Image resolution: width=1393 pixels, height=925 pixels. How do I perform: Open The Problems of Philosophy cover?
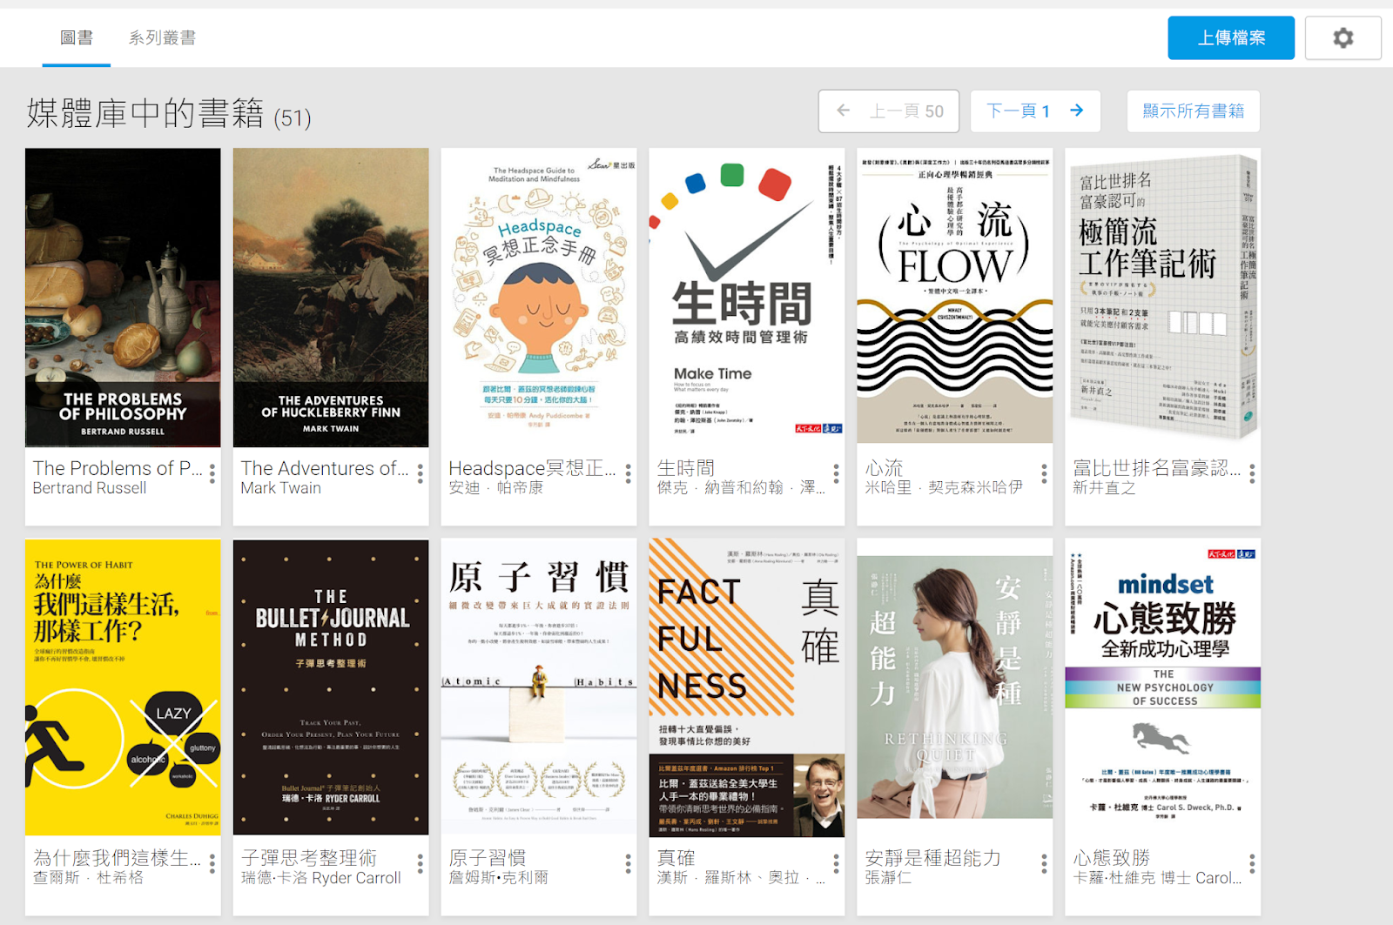[123, 298]
